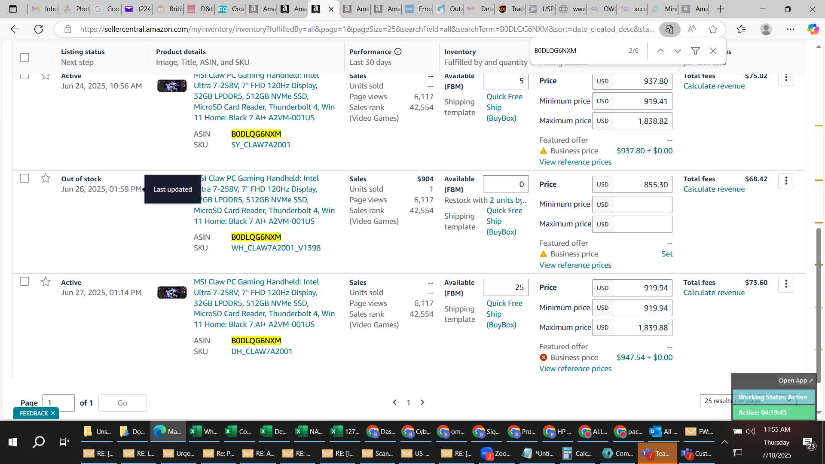Viewport: 825px width, 464px height.
Task: Click SKU link WH_CLAW7A2001_V1398
Action: [x=276, y=248]
